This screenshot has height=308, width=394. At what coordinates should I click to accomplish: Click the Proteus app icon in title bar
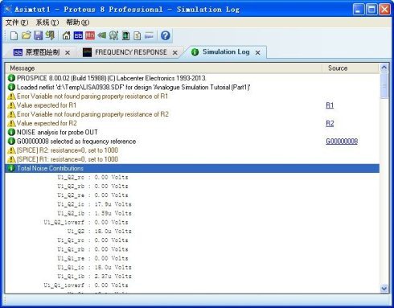pyautogui.click(x=8, y=9)
